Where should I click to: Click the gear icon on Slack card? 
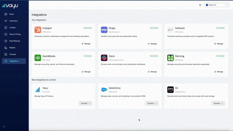[149, 72]
